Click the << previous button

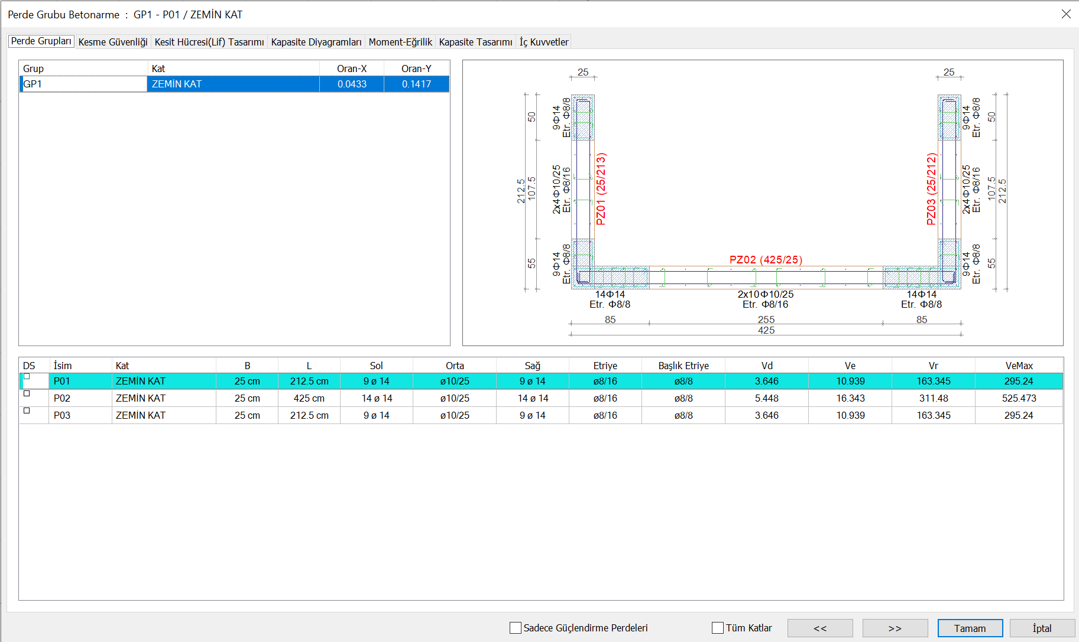[x=819, y=628]
